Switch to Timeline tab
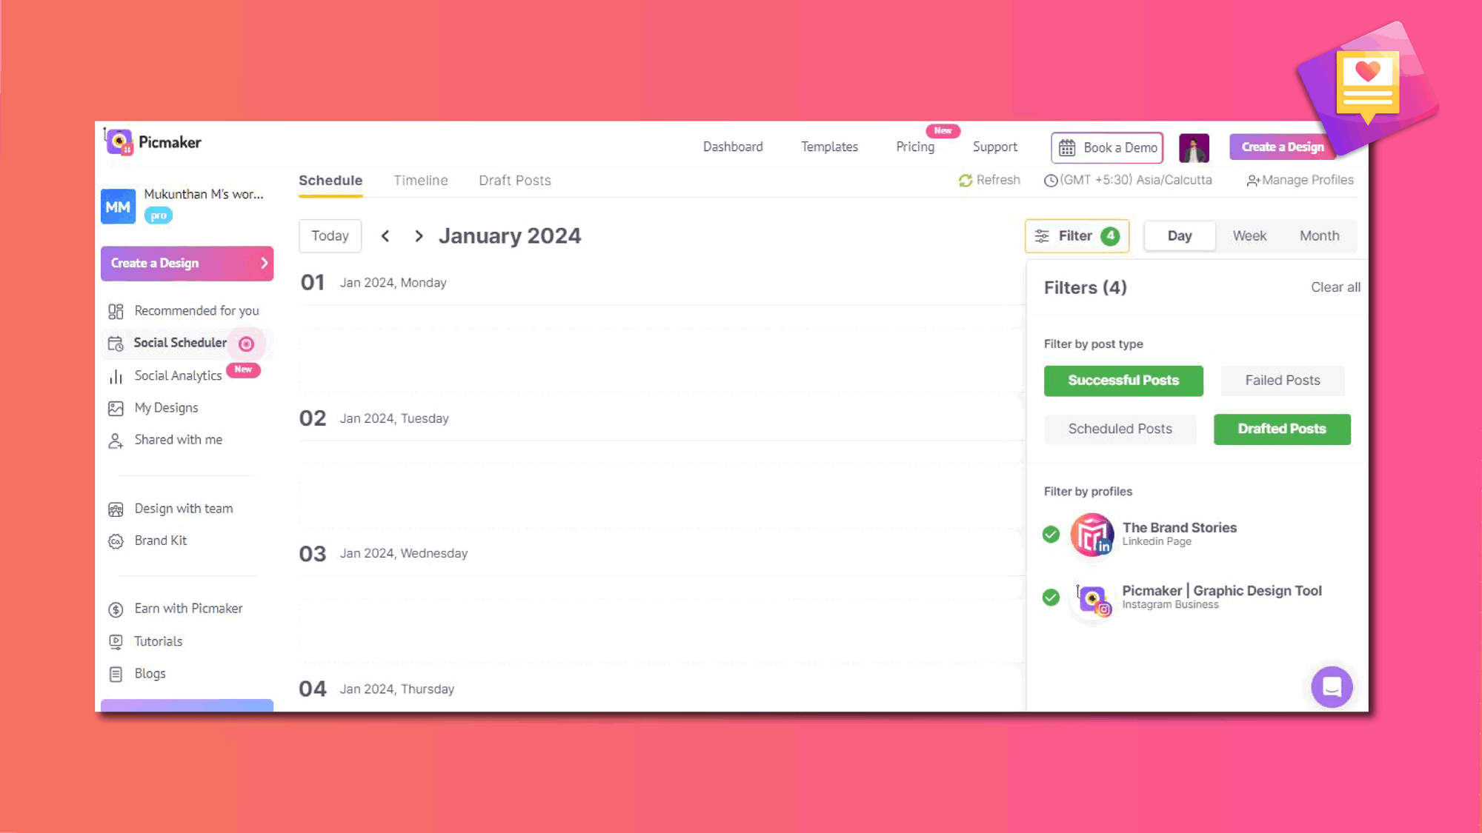Screen dimensions: 1482x833 (x=420, y=180)
